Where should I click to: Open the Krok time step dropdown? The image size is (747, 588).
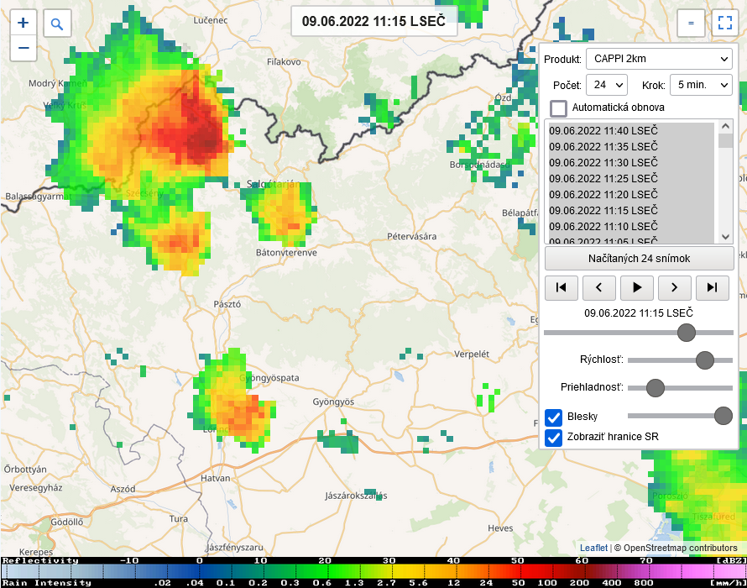tap(701, 85)
